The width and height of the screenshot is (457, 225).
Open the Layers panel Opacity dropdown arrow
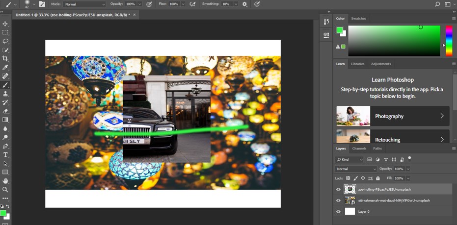pyautogui.click(x=408, y=169)
